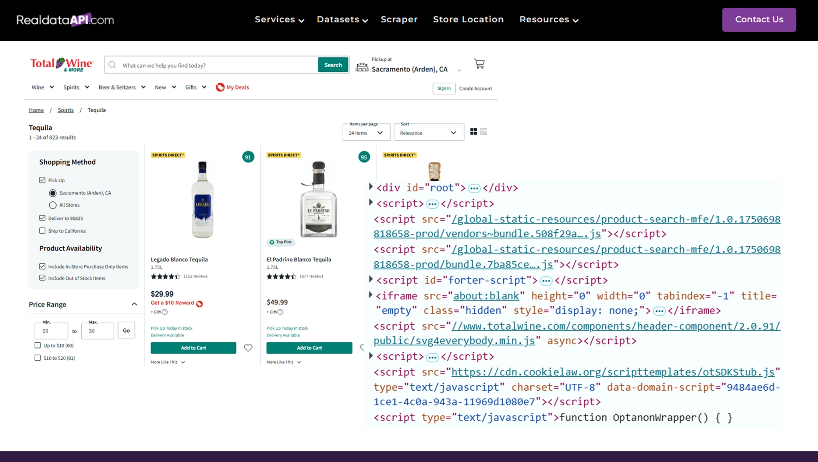The image size is (818, 462).
Task: Check the $10 to $20 (81) filter
Action: pyautogui.click(x=38, y=358)
